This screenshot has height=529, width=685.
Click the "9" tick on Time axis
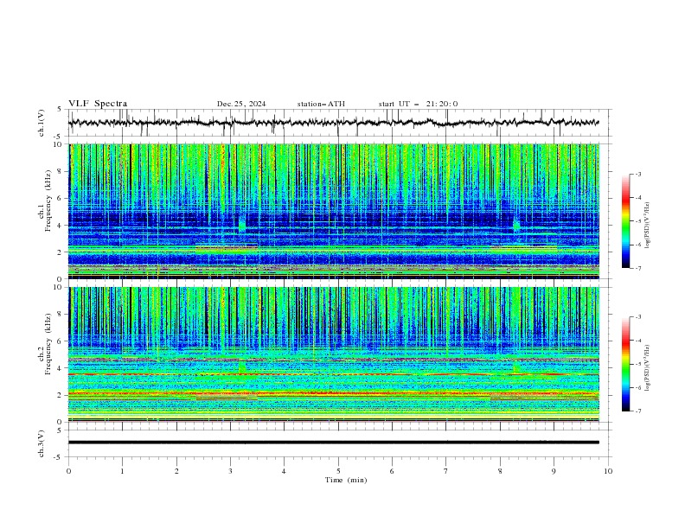pyautogui.click(x=554, y=471)
